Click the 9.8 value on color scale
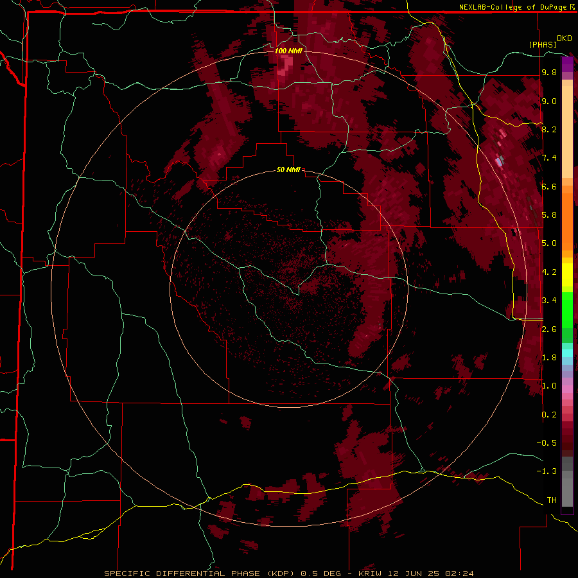 click(549, 73)
